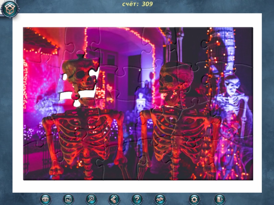The image size is (274, 205).
Task: Click the jigsaw pieces icon
Action: [160, 199]
